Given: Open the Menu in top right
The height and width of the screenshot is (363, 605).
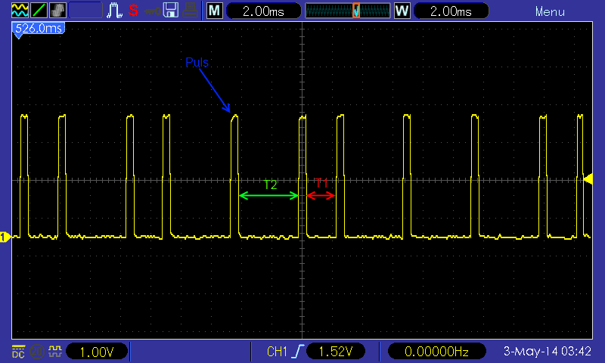Looking at the screenshot, I should (x=549, y=11).
